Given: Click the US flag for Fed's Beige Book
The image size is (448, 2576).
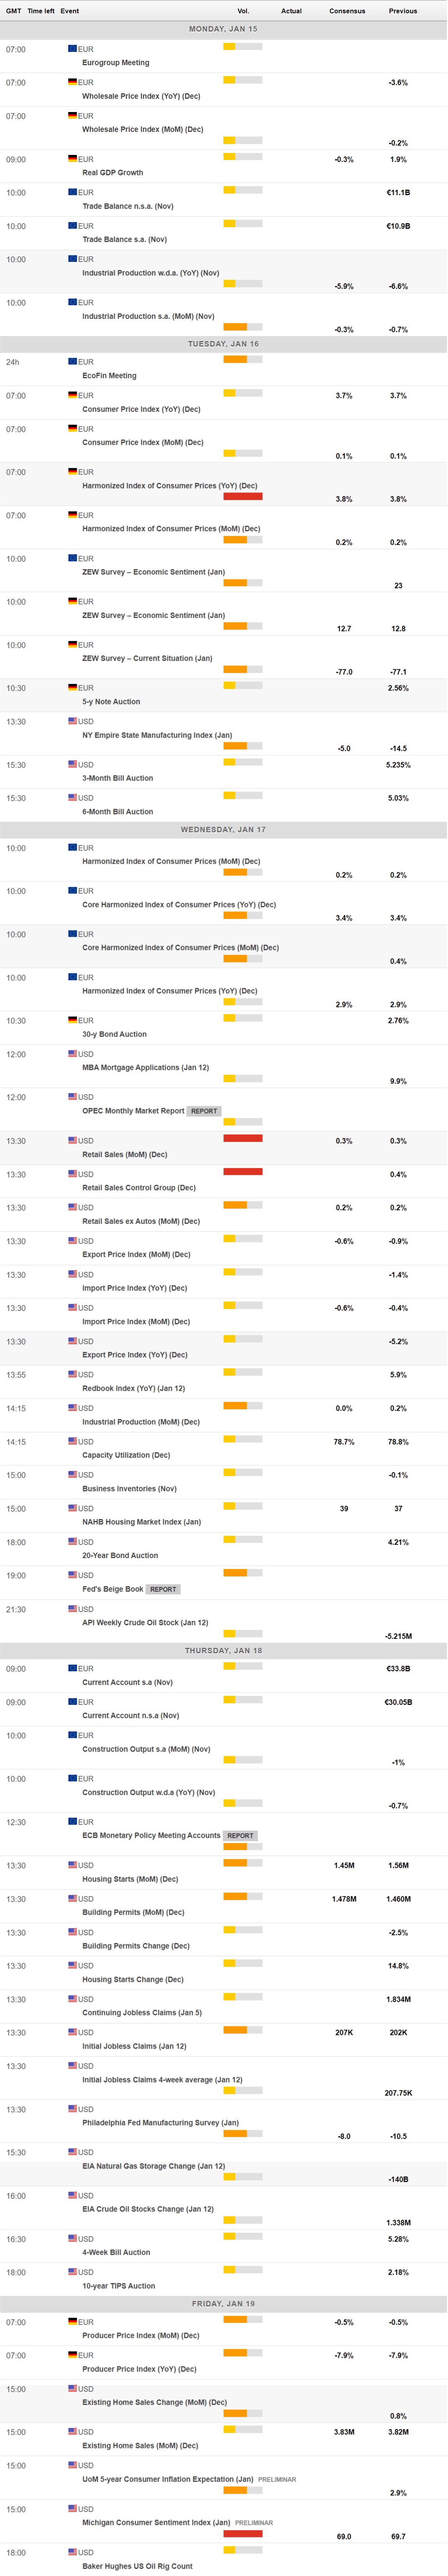Looking at the screenshot, I should pyautogui.click(x=72, y=1575).
